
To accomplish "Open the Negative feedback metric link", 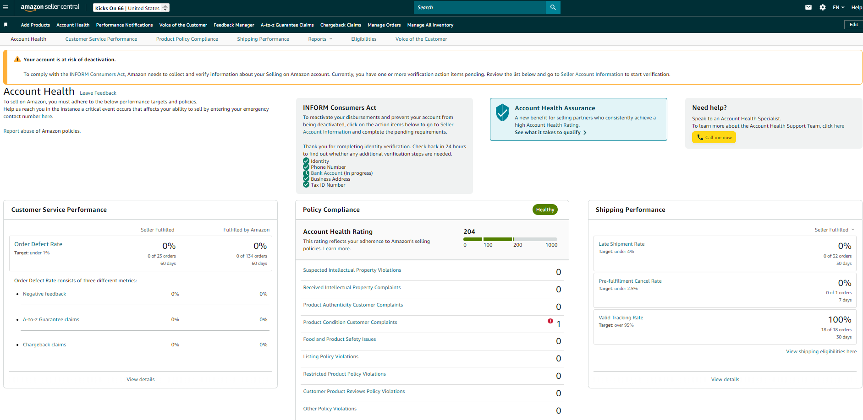I will 44,294.
